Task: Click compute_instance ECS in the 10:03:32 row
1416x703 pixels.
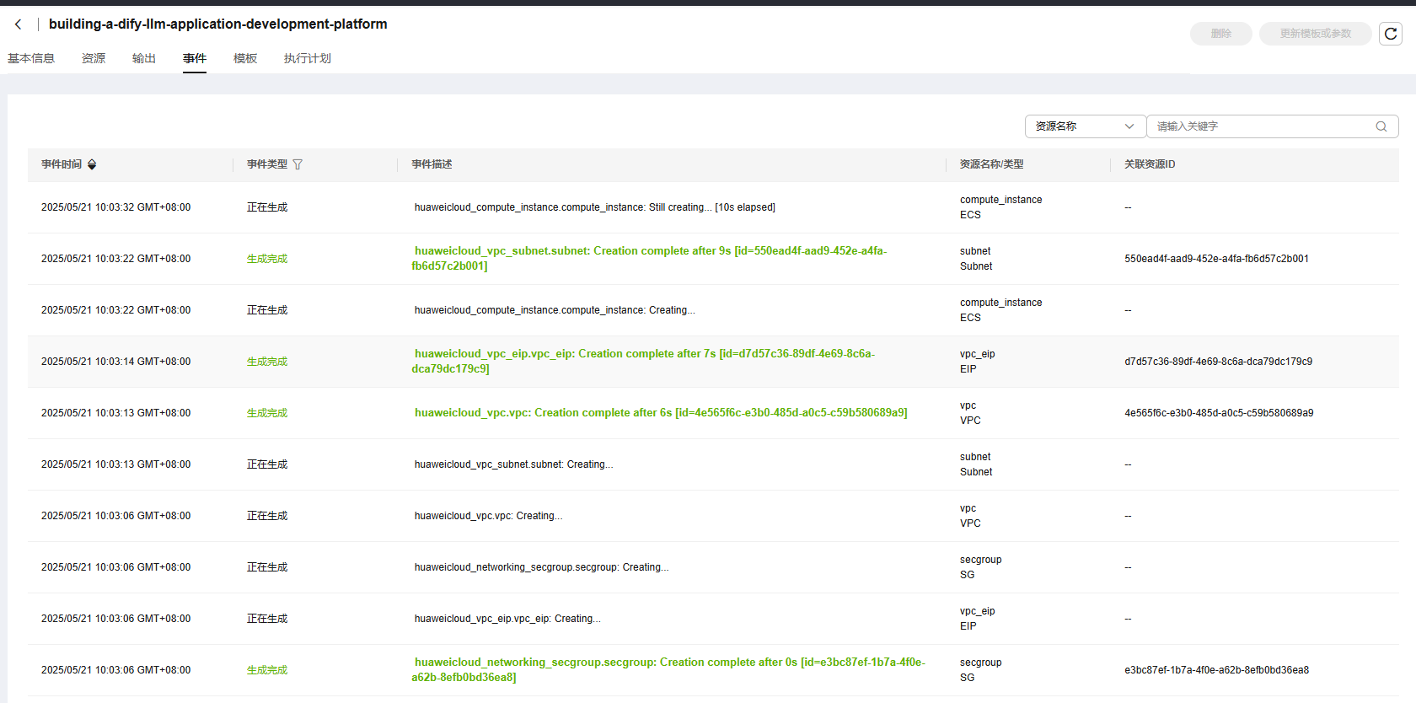Action: point(1001,207)
